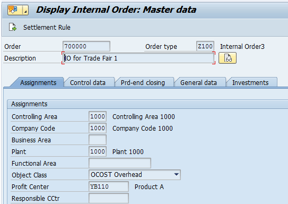
Task: Click the empty Responsible CCtr field
Action: pos(109,198)
